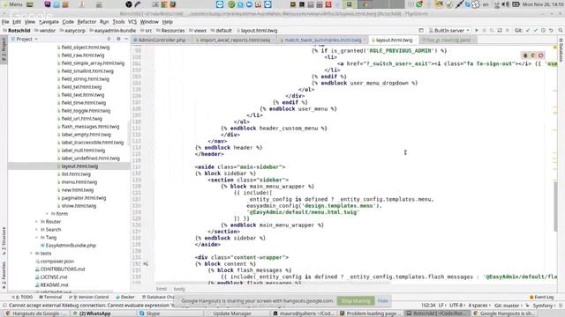565x317 pixels.
Task: Expand the Twig folder
Action: click(36, 238)
